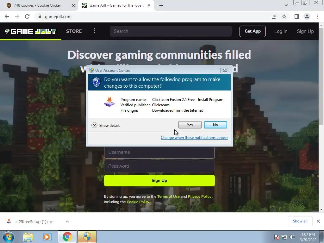
Task: Open the Cookie Policy link
Action: (x=138, y=202)
